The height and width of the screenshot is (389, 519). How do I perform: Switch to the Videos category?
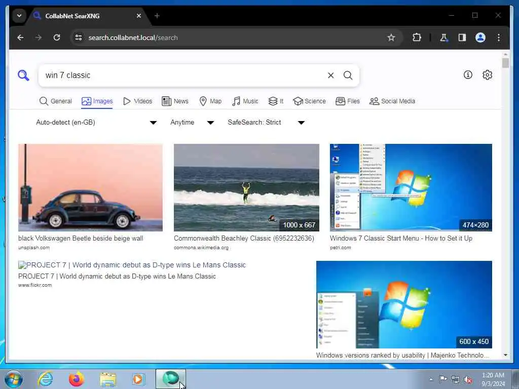click(137, 101)
